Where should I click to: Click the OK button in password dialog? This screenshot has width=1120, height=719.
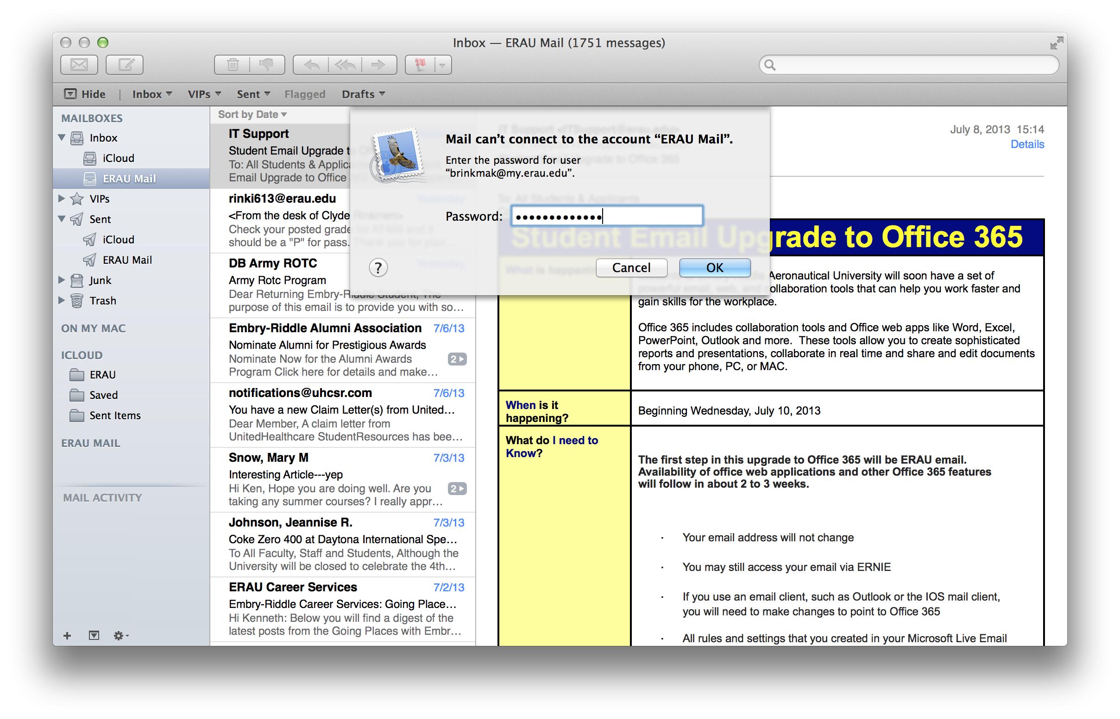[714, 267]
